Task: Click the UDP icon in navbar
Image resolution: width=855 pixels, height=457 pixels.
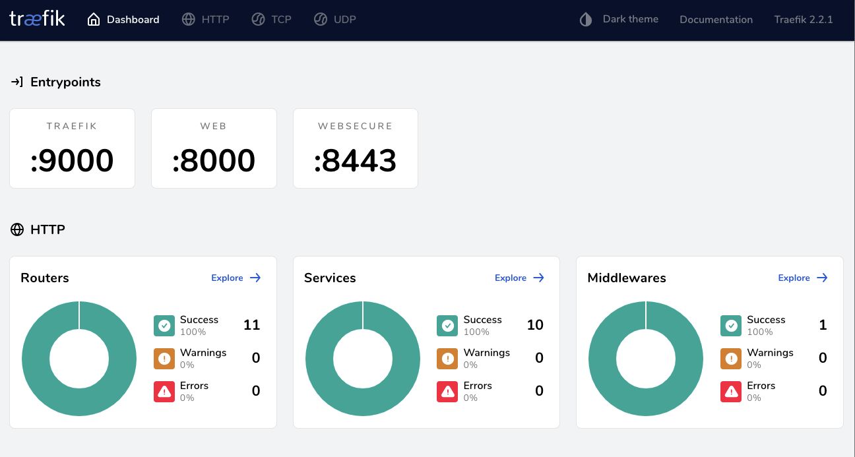Action: tap(321, 20)
